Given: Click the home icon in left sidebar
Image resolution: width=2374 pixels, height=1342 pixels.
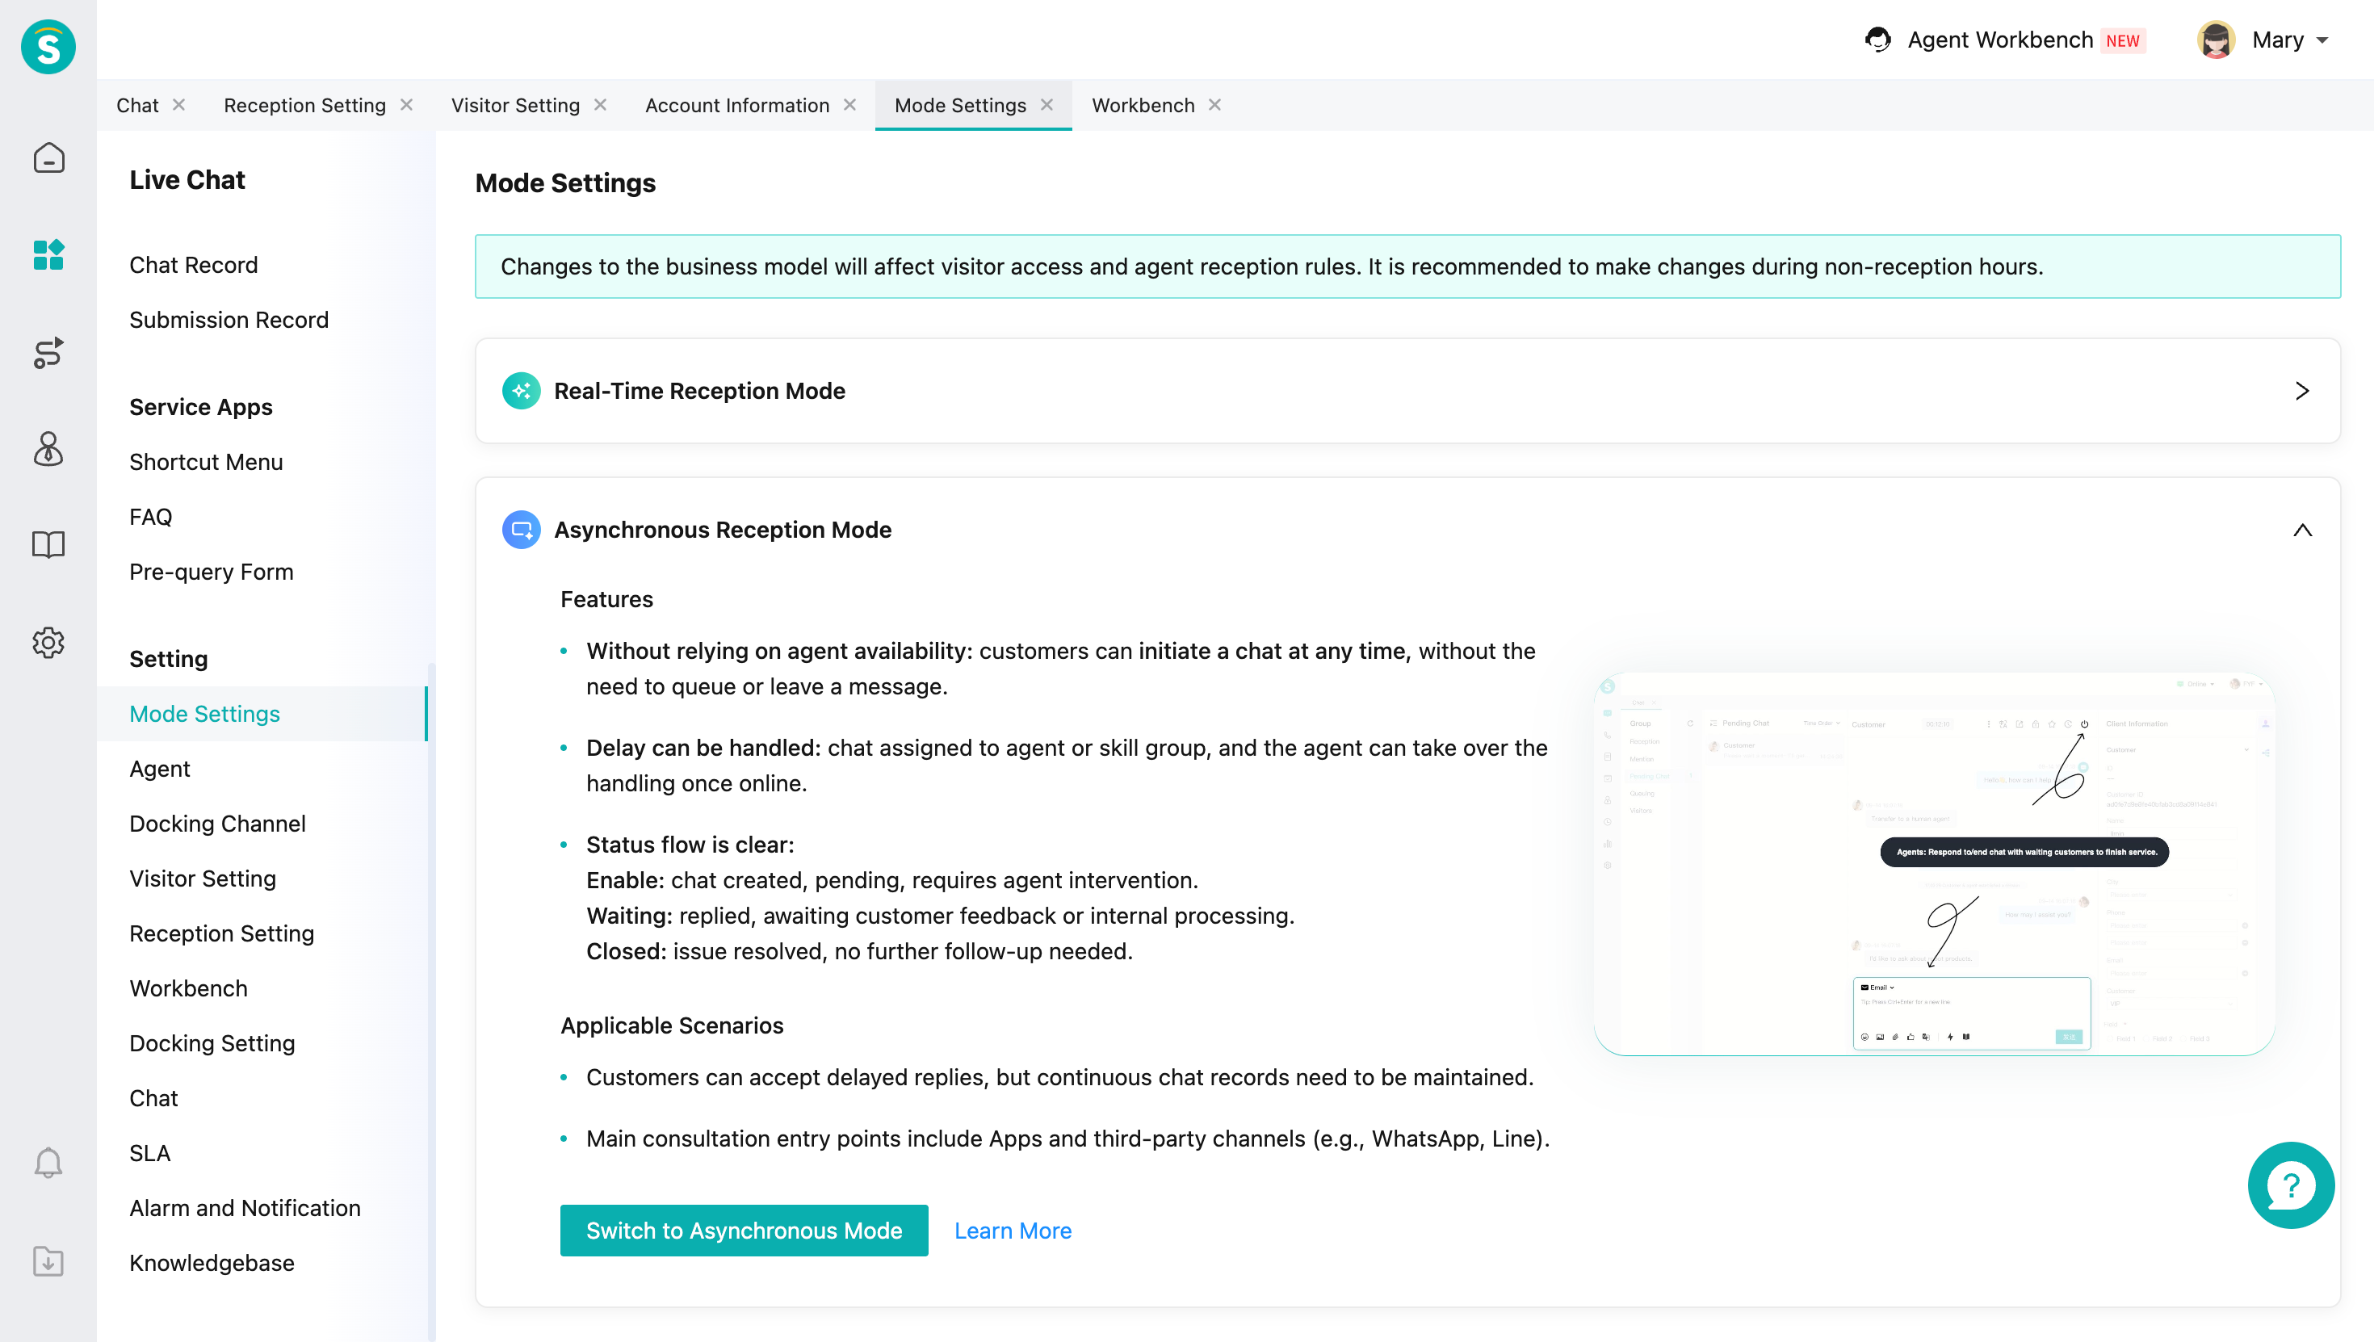Looking at the screenshot, I should [x=48, y=157].
